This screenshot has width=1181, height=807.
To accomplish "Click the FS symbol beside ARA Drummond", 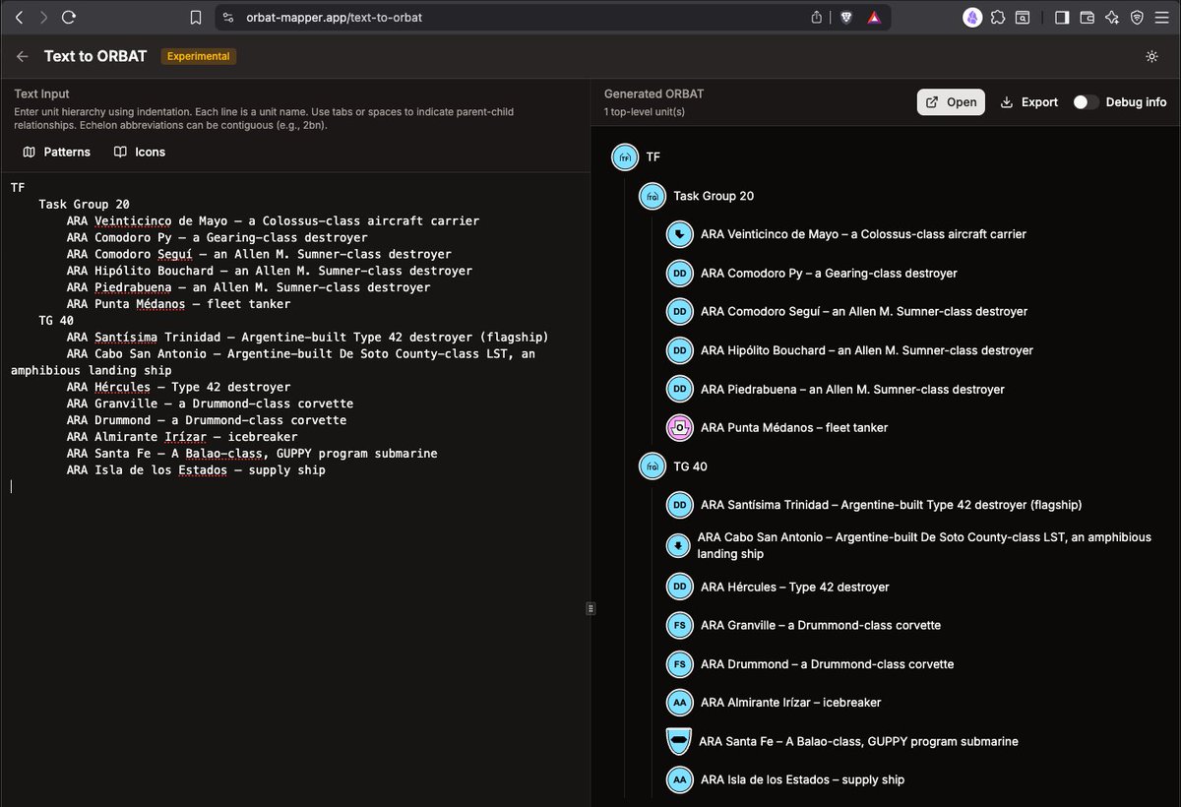I will click(x=679, y=664).
